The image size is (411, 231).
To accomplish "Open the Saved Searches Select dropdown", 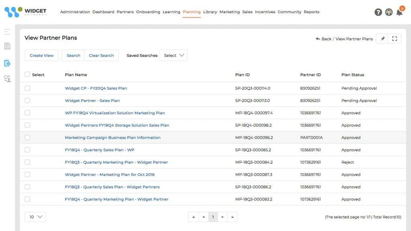I will click(173, 55).
